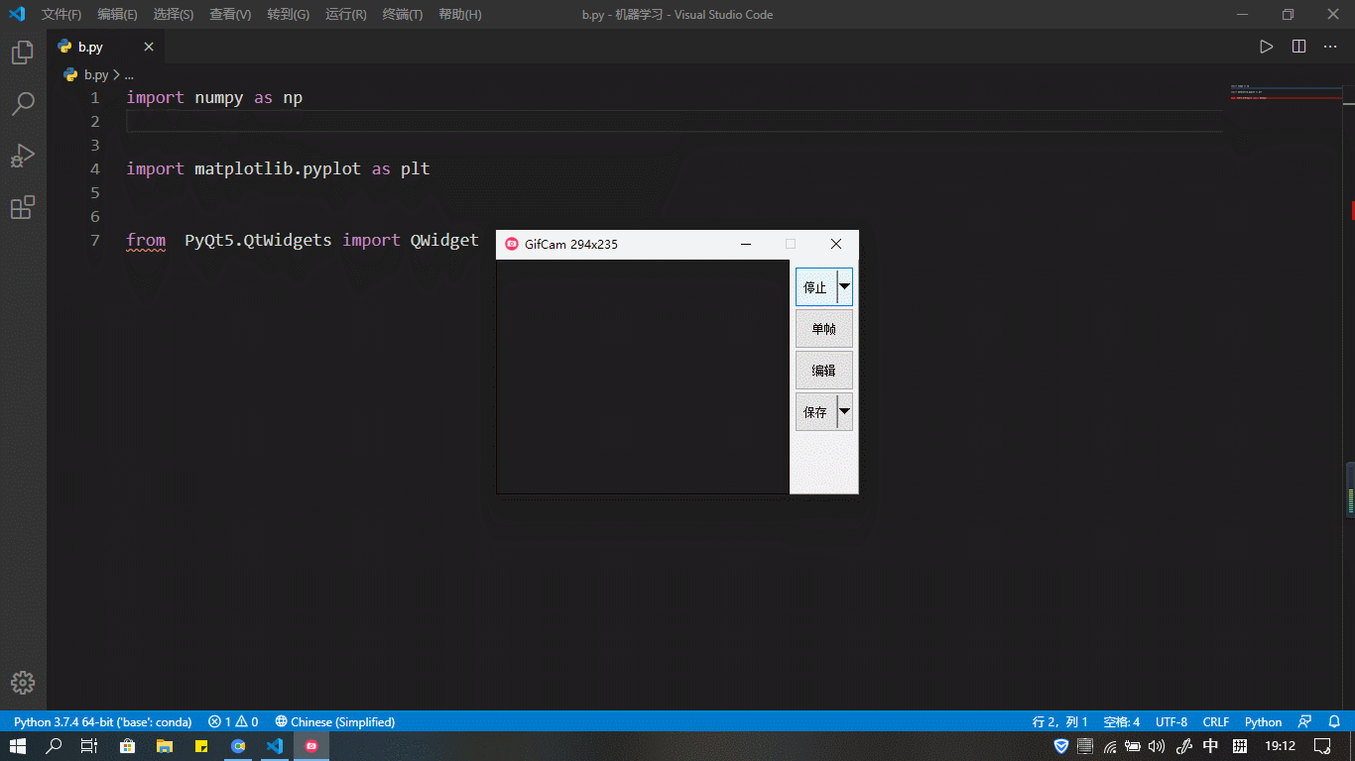Open the Manage settings gear

click(x=22, y=682)
